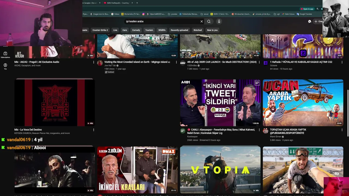
Task: Play the VTOPIA mix thumbnail
Action: pyautogui.click(x=220, y=170)
